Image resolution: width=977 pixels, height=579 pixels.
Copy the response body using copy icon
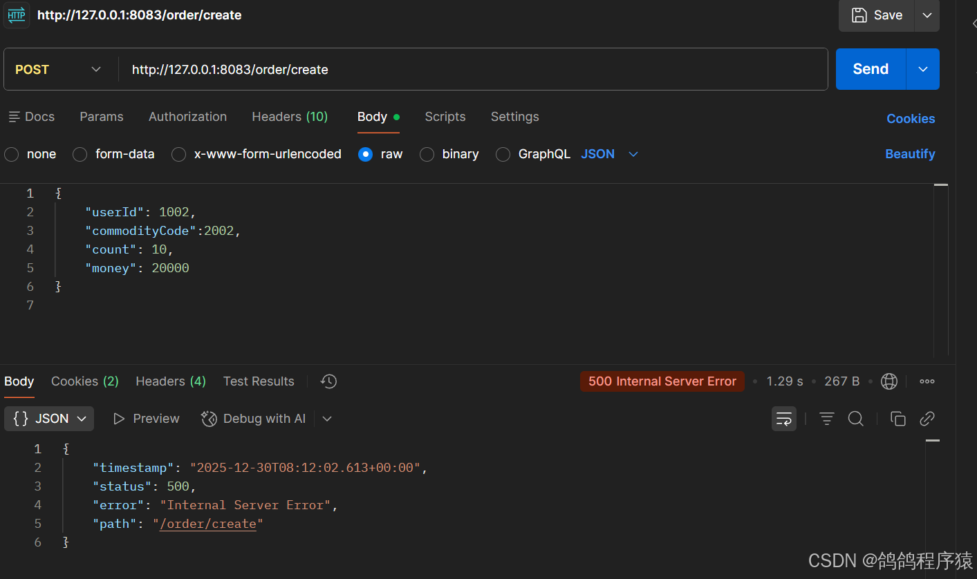898,419
